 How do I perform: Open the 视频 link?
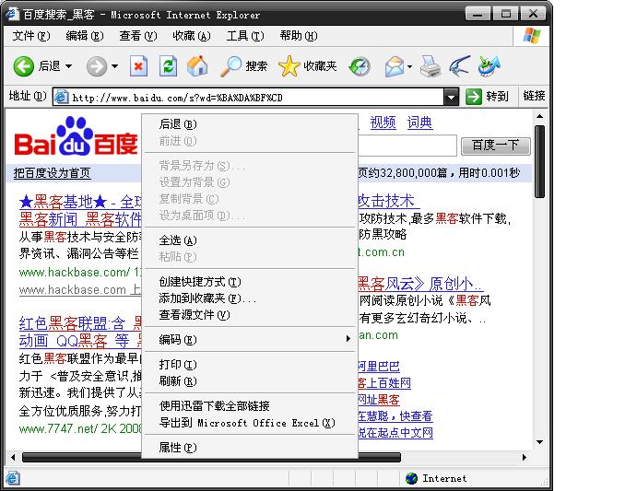[x=383, y=123]
